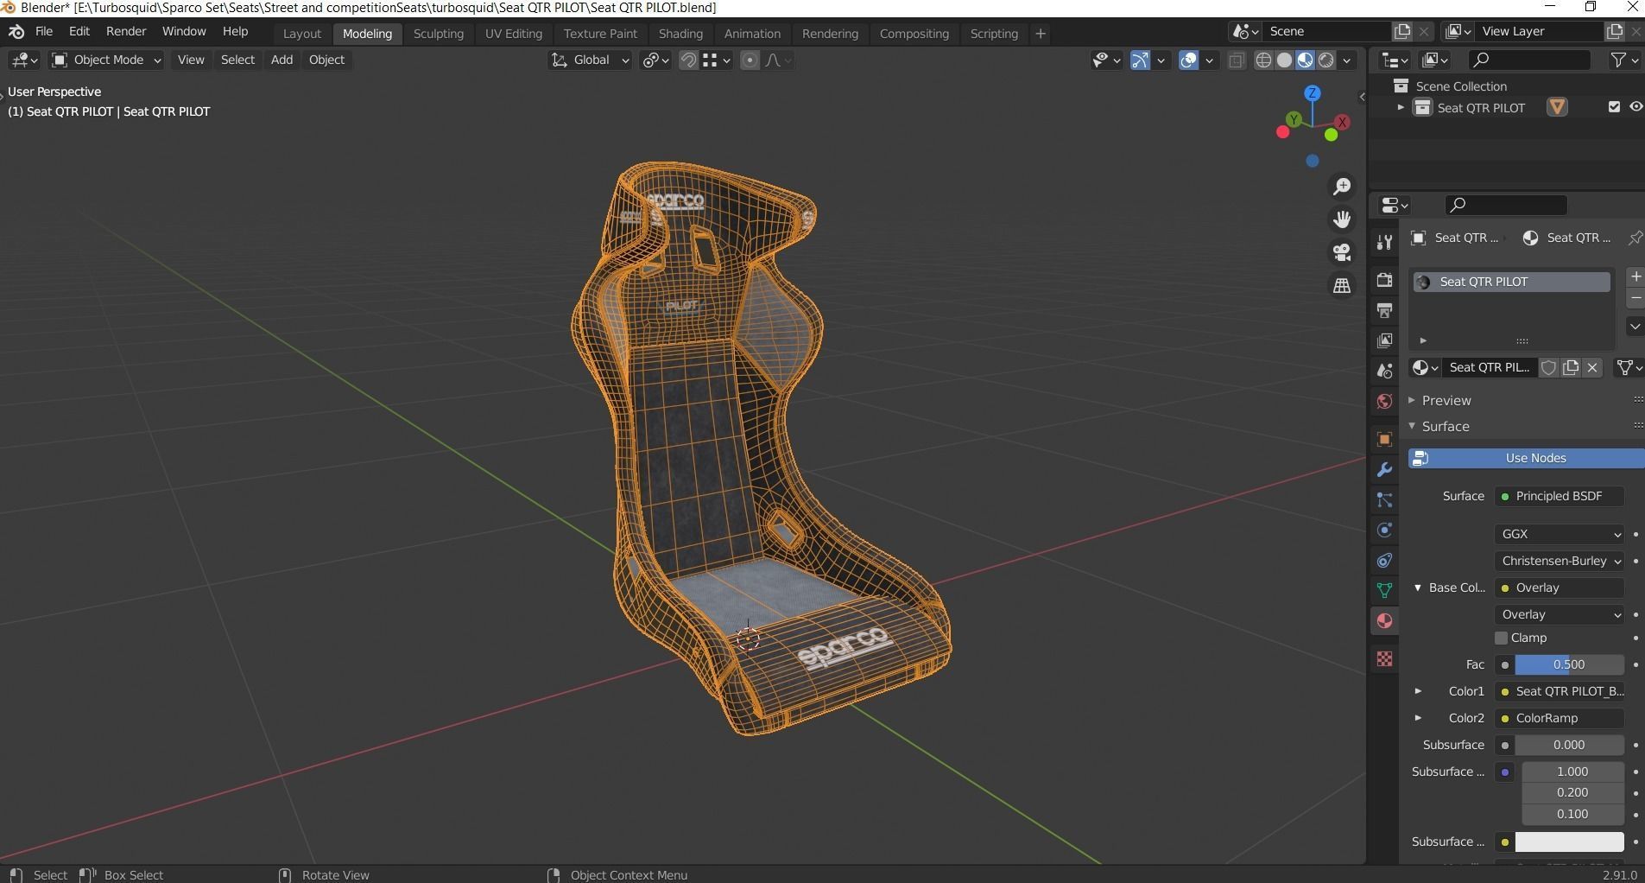Open the Material properties tab
The width and height of the screenshot is (1645, 883).
point(1384,621)
